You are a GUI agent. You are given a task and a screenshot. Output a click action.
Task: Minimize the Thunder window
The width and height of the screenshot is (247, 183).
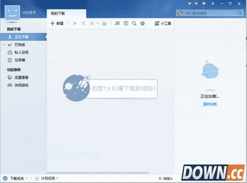222,4
